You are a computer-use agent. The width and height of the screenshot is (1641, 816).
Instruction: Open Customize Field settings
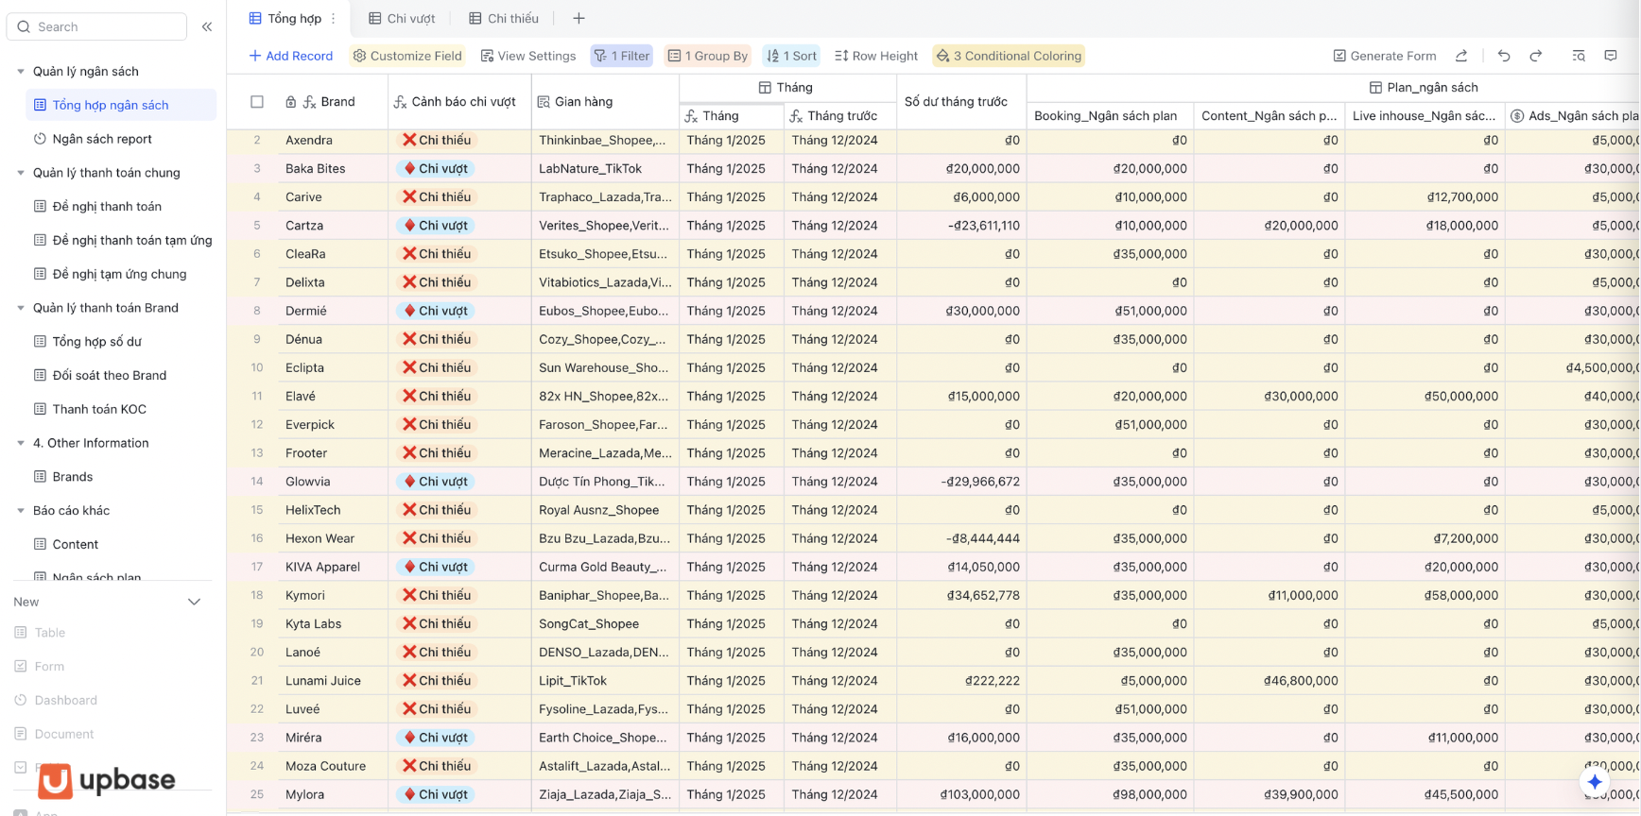click(x=407, y=56)
